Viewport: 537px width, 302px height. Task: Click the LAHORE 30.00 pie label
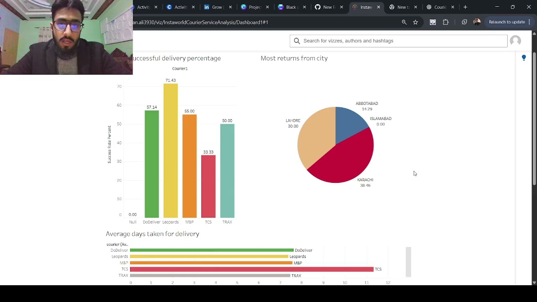293,123
